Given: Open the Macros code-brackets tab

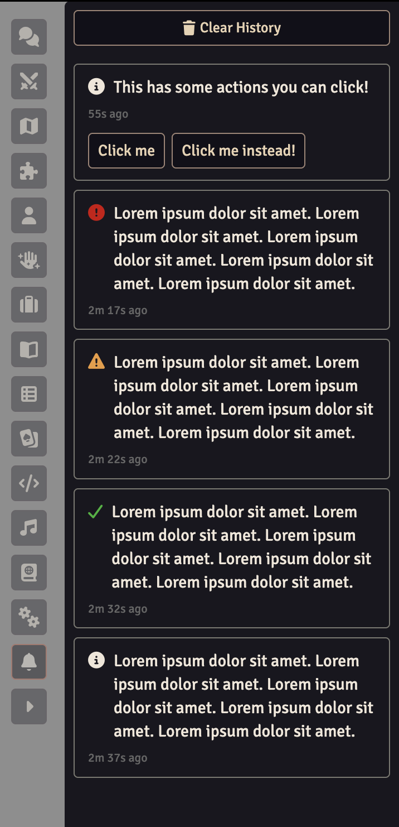Looking at the screenshot, I should (29, 483).
